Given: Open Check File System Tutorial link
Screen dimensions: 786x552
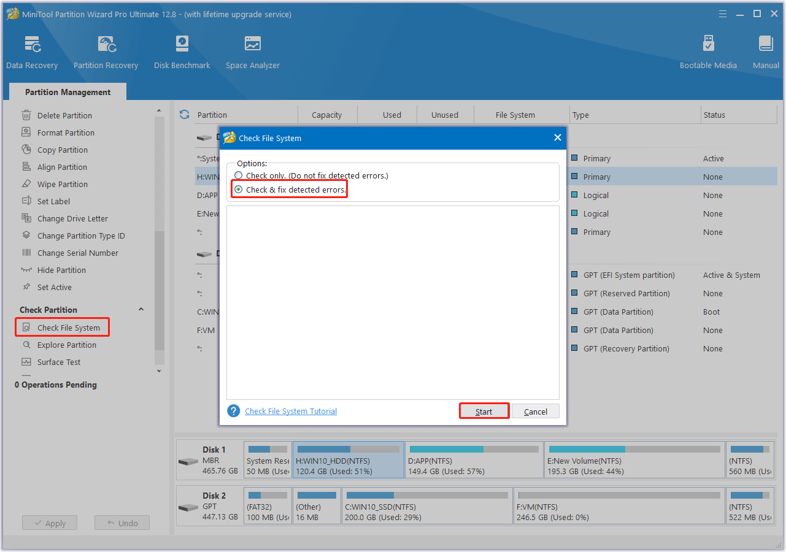Looking at the screenshot, I should (x=291, y=412).
